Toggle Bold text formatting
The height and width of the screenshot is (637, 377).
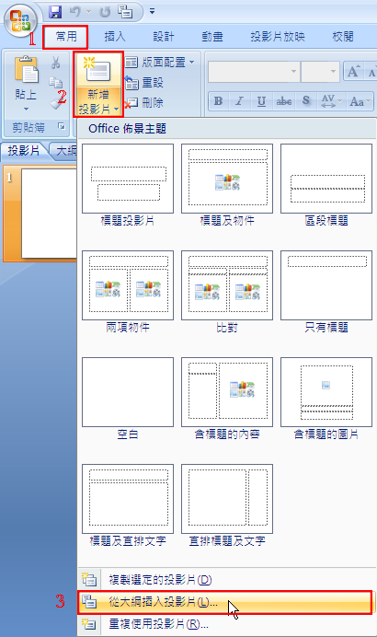click(x=218, y=101)
